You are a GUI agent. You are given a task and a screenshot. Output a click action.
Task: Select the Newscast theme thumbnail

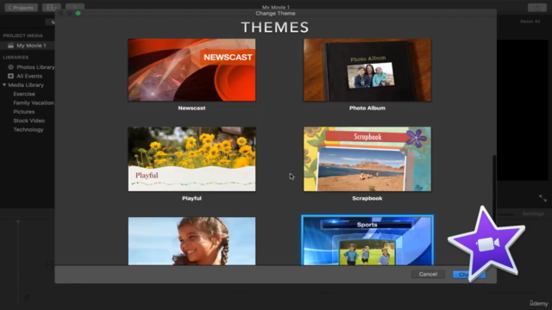pyautogui.click(x=191, y=70)
